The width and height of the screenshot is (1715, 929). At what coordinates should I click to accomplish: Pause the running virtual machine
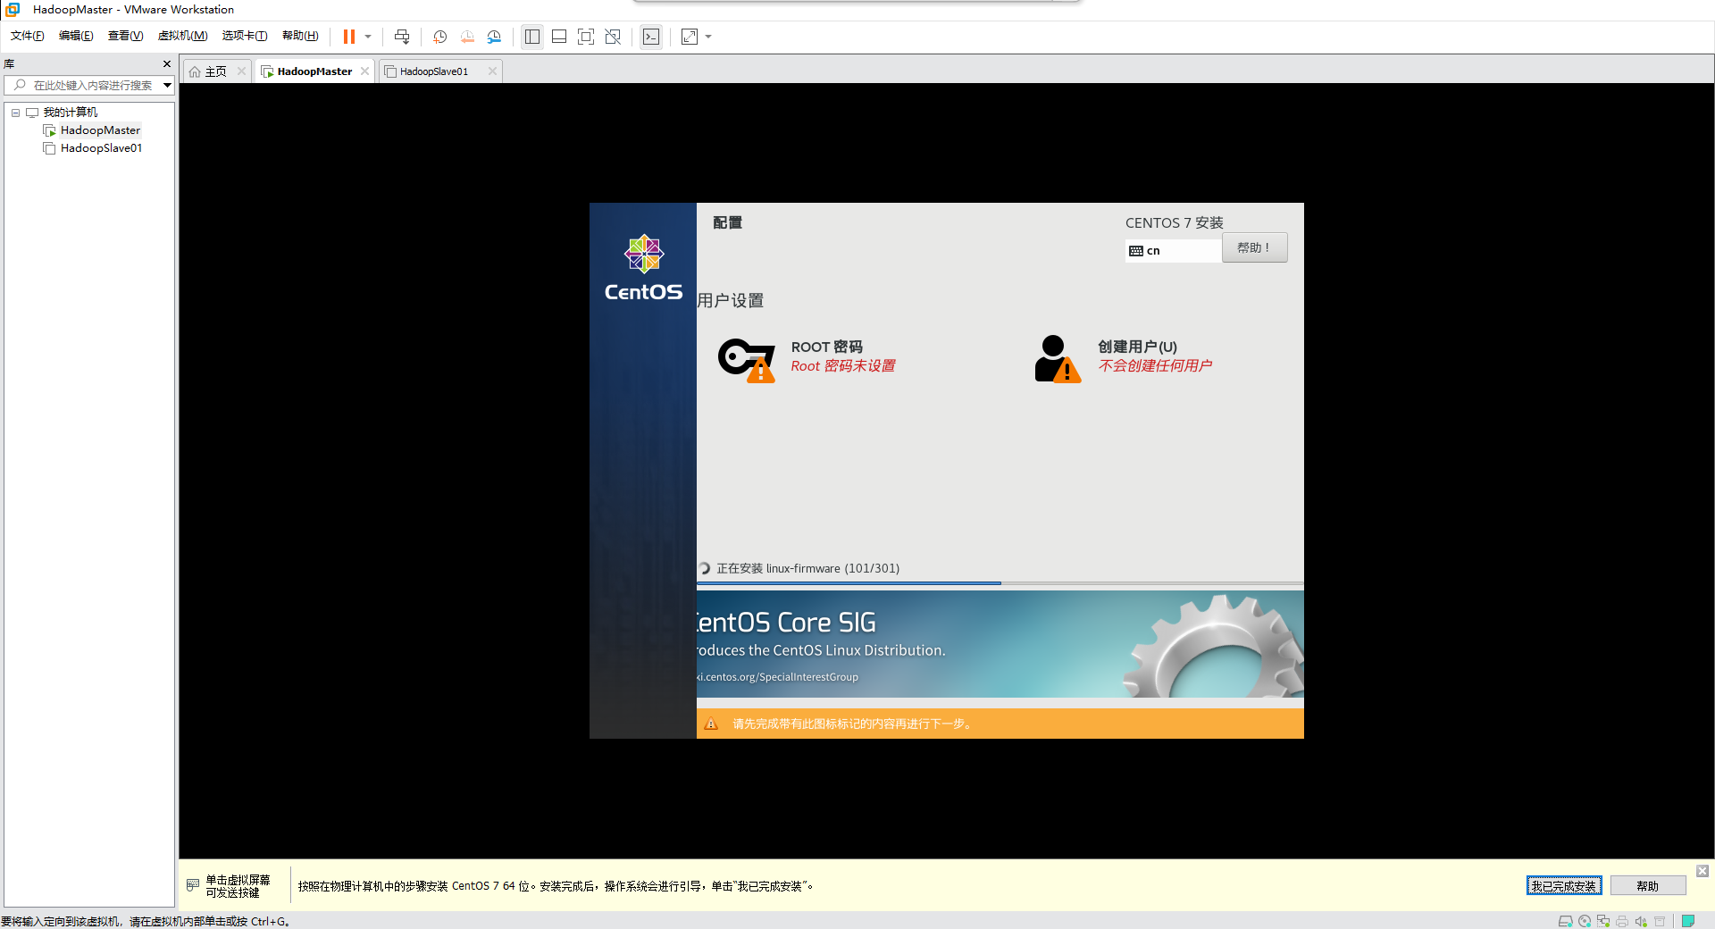coord(349,37)
